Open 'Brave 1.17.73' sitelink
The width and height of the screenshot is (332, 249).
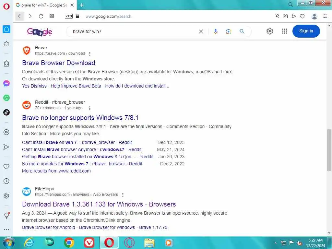click(153, 227)
